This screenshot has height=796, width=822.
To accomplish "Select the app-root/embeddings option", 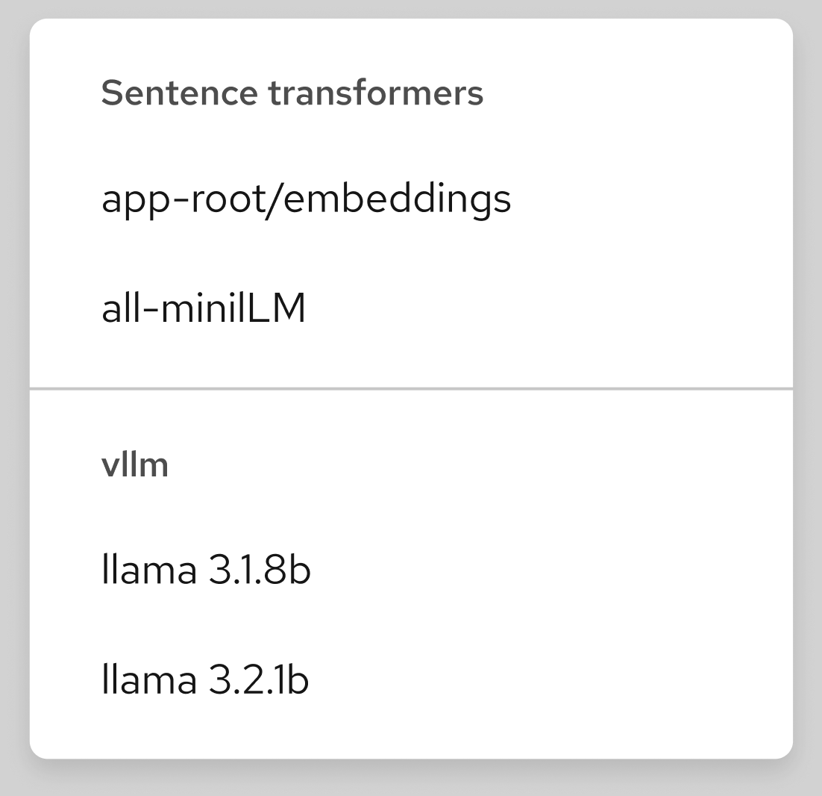I will pos(306,199).
